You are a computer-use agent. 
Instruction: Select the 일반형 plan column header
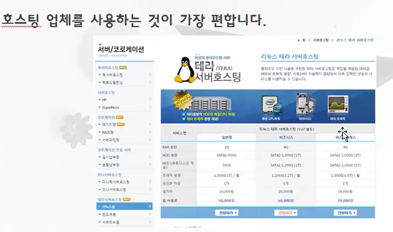226,137
